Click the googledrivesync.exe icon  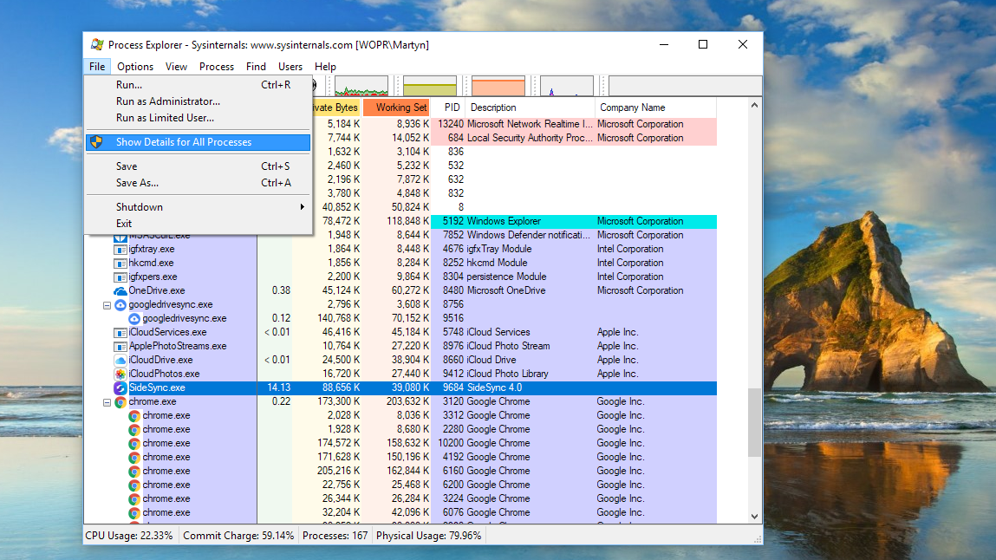coord(120,304)
